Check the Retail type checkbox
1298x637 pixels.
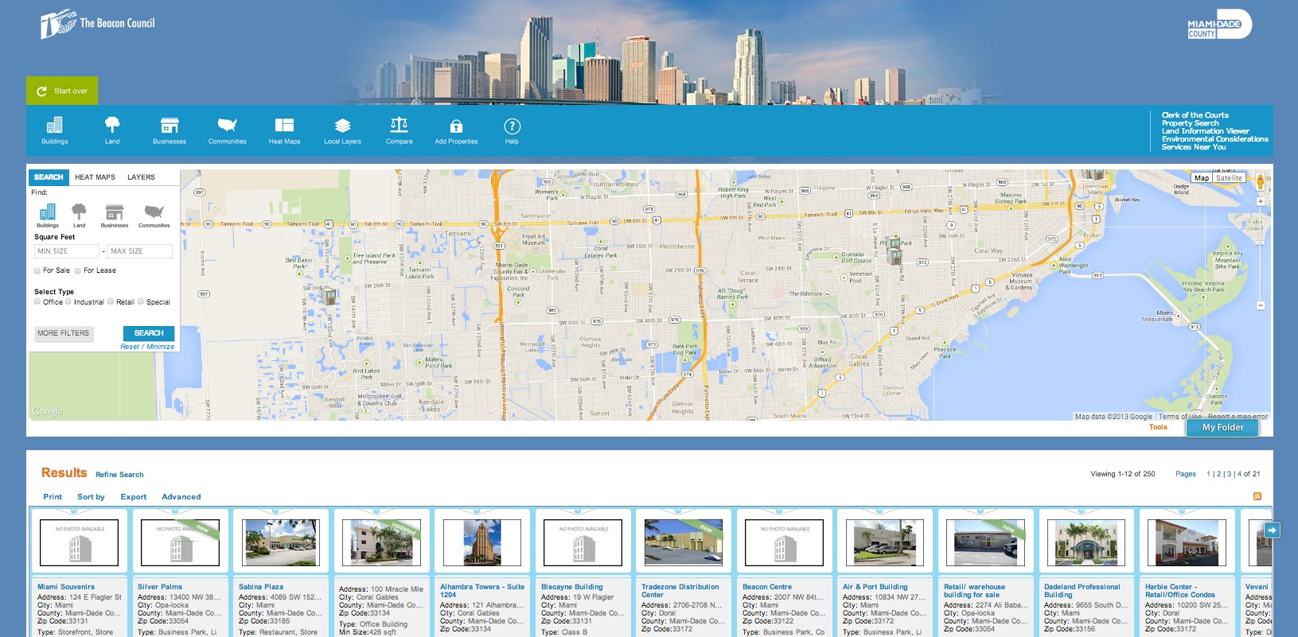111,302
